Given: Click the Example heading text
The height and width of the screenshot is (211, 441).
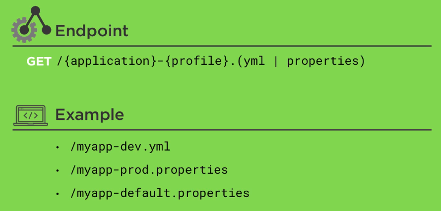Looking at the screenshot, I should (x=89, y=115).
